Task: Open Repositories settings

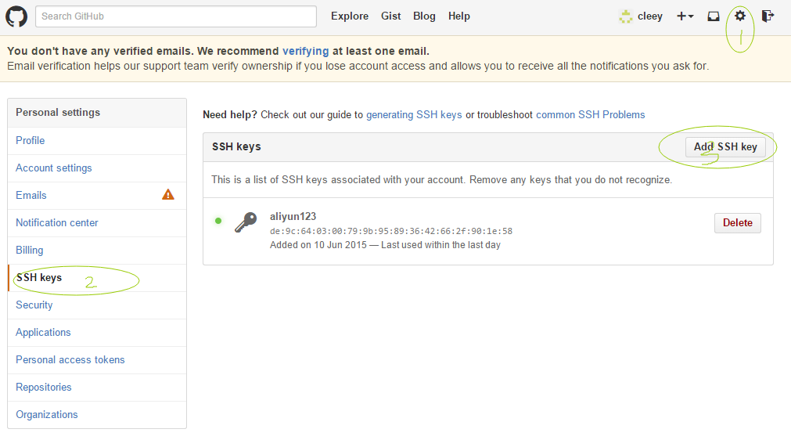Action: point(97,388)
